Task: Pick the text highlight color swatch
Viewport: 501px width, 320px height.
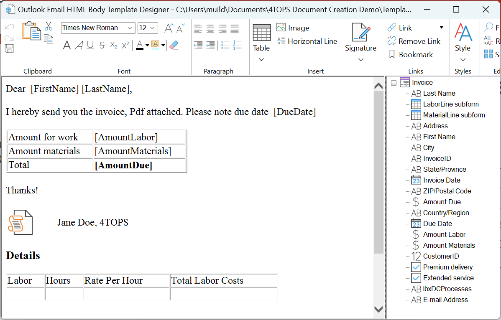Action: coord(156,45)
